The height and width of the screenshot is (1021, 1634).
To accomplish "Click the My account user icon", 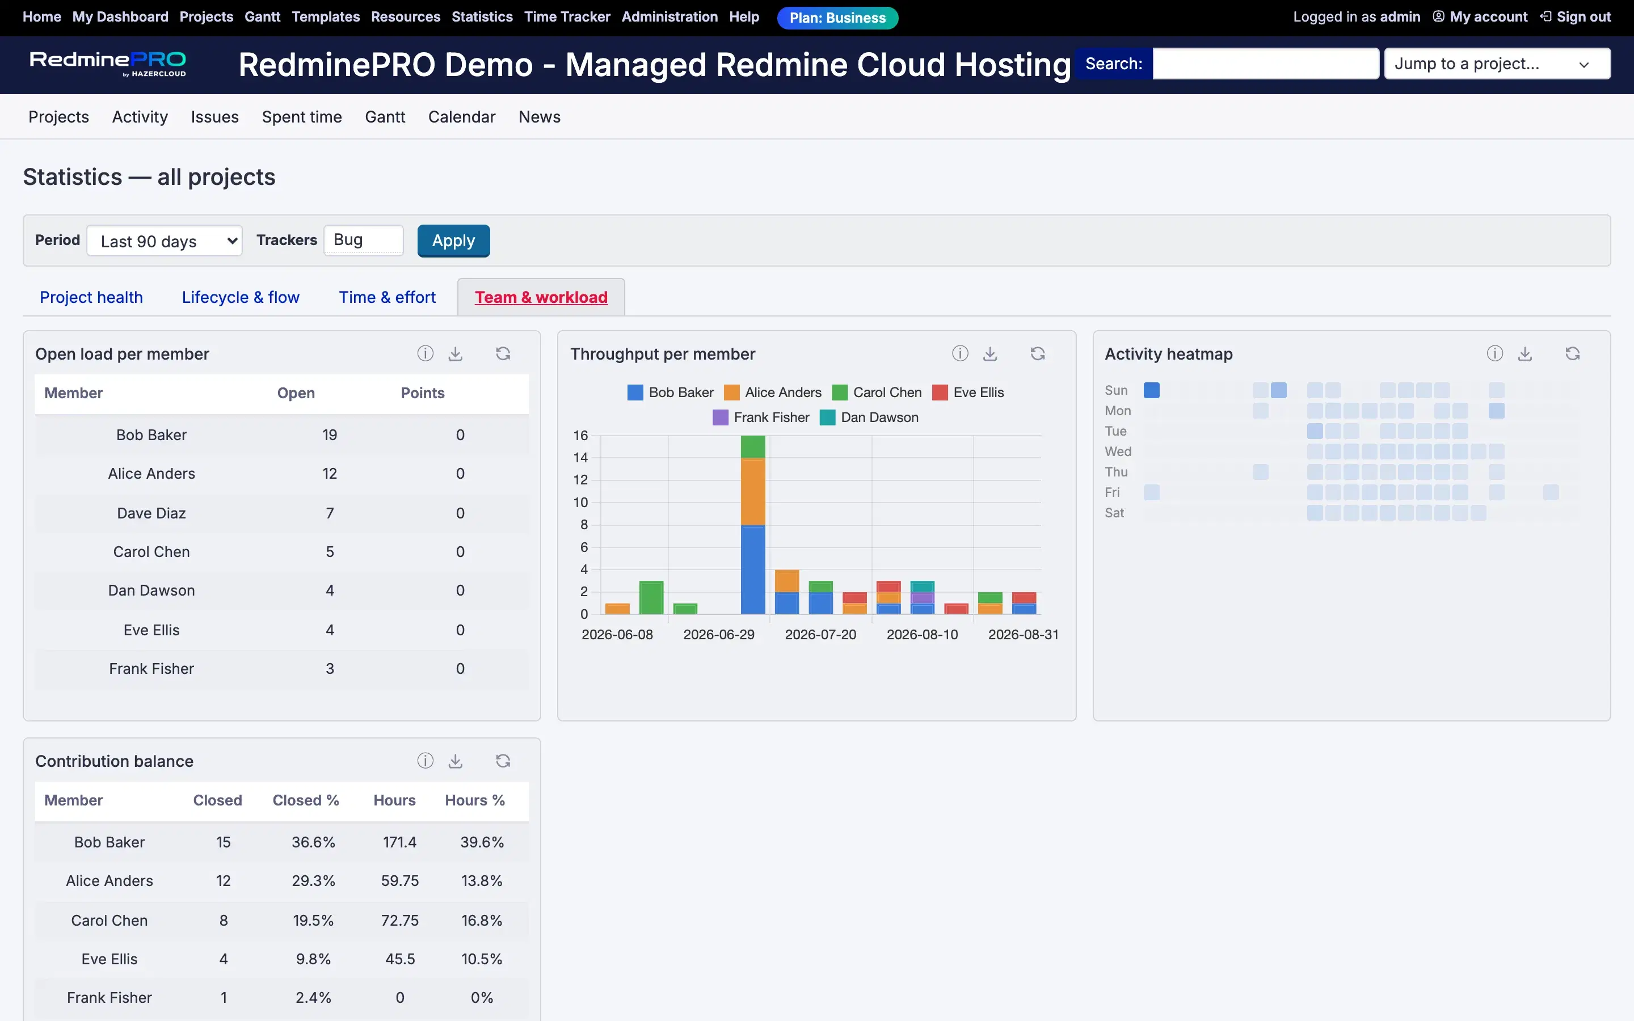I will tap(1438, 16).
